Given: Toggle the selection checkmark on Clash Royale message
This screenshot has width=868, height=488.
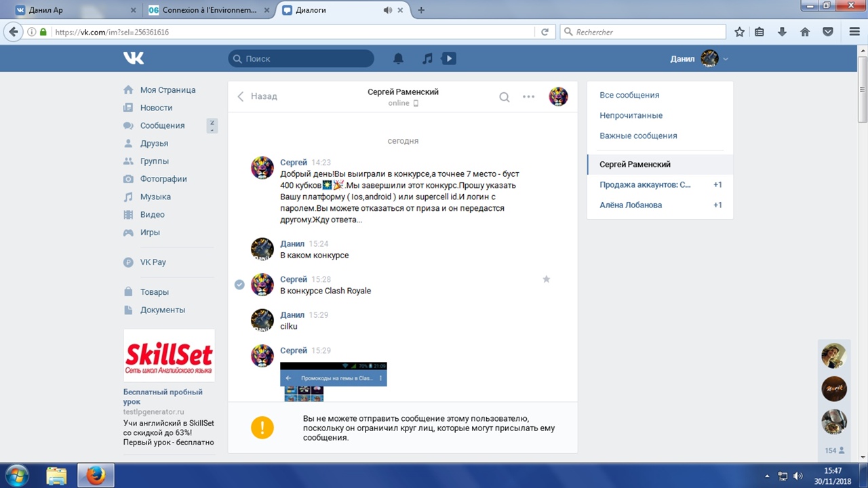Looking at the screenshot, I should (239, 285).
